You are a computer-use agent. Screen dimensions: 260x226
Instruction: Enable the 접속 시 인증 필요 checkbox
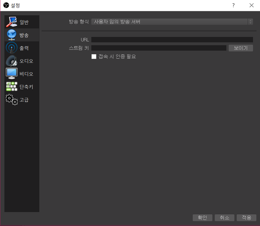(x=94, y=57)
